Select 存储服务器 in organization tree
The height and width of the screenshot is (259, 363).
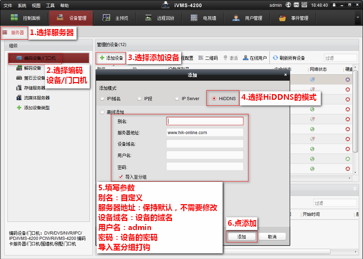(31, 88)
